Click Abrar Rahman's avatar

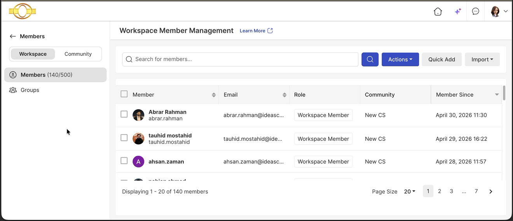138,115
